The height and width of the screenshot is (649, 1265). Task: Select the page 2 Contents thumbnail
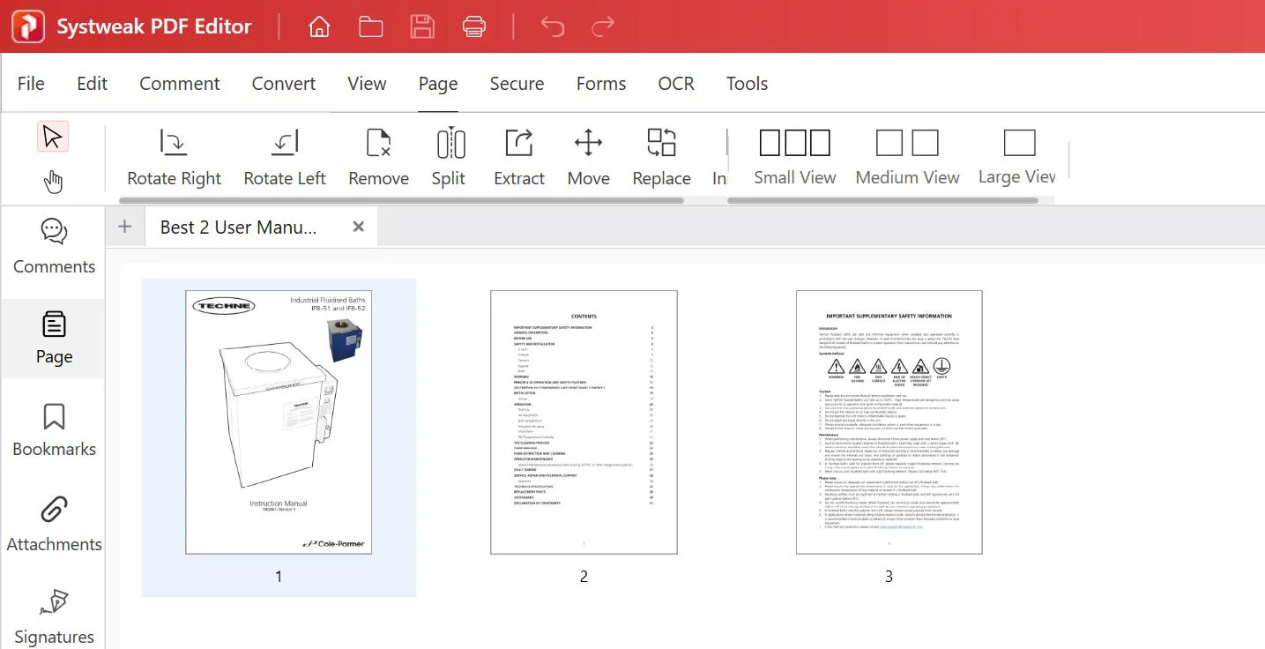584,422
